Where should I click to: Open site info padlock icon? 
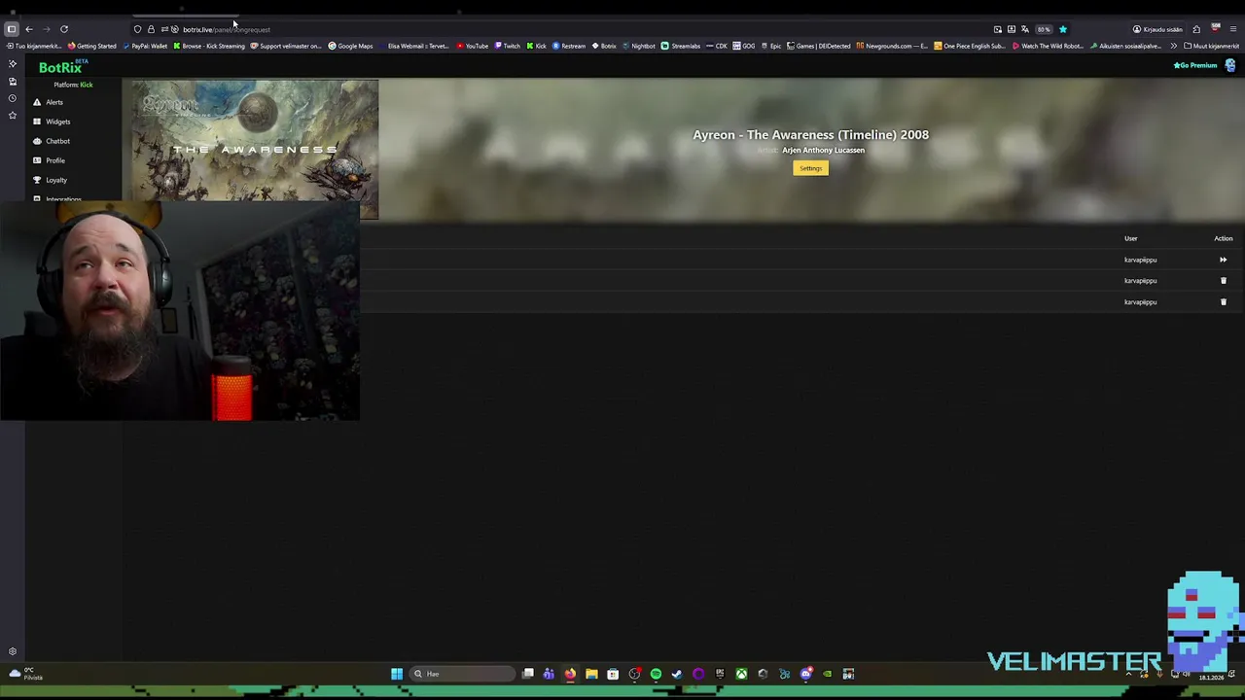click(151, 29)
